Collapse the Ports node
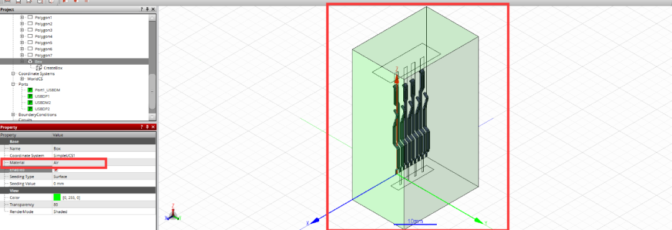 point(14,85)
